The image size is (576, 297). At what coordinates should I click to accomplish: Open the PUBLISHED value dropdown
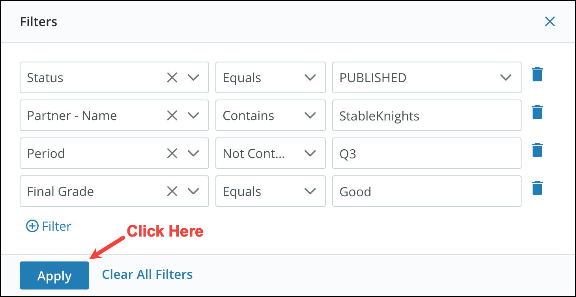[x=506, y=77]
